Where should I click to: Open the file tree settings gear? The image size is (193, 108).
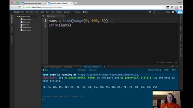tap(39, 16)
